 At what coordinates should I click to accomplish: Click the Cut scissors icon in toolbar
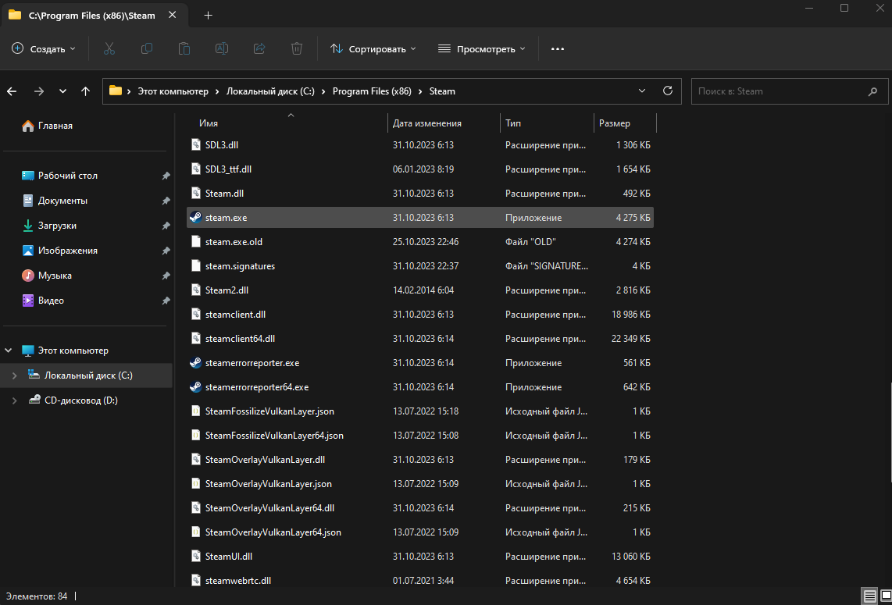pos(109,48)
